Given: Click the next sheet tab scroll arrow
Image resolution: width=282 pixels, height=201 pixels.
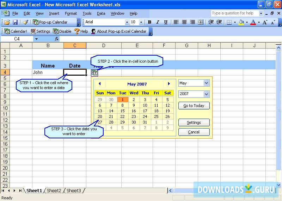Looking at the screenshot, I should 14,190.
